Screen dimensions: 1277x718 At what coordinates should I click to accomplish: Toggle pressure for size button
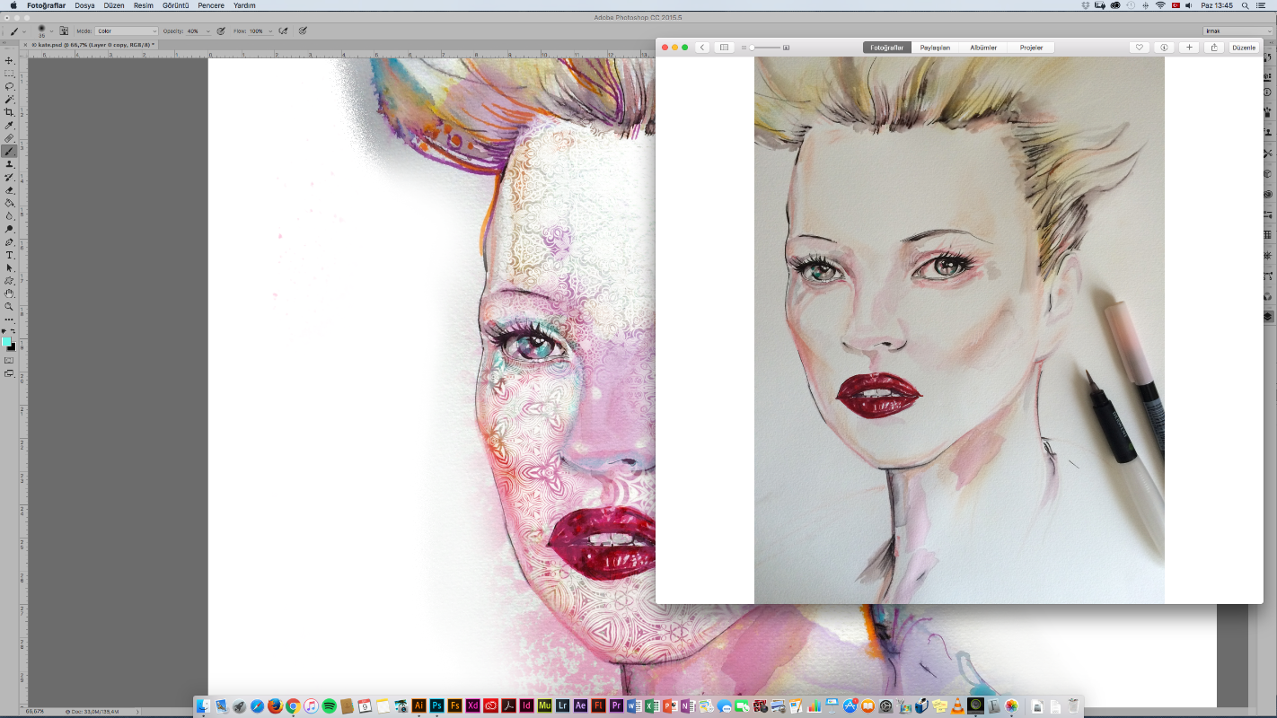pyautogui.click(x=303, y=31)
